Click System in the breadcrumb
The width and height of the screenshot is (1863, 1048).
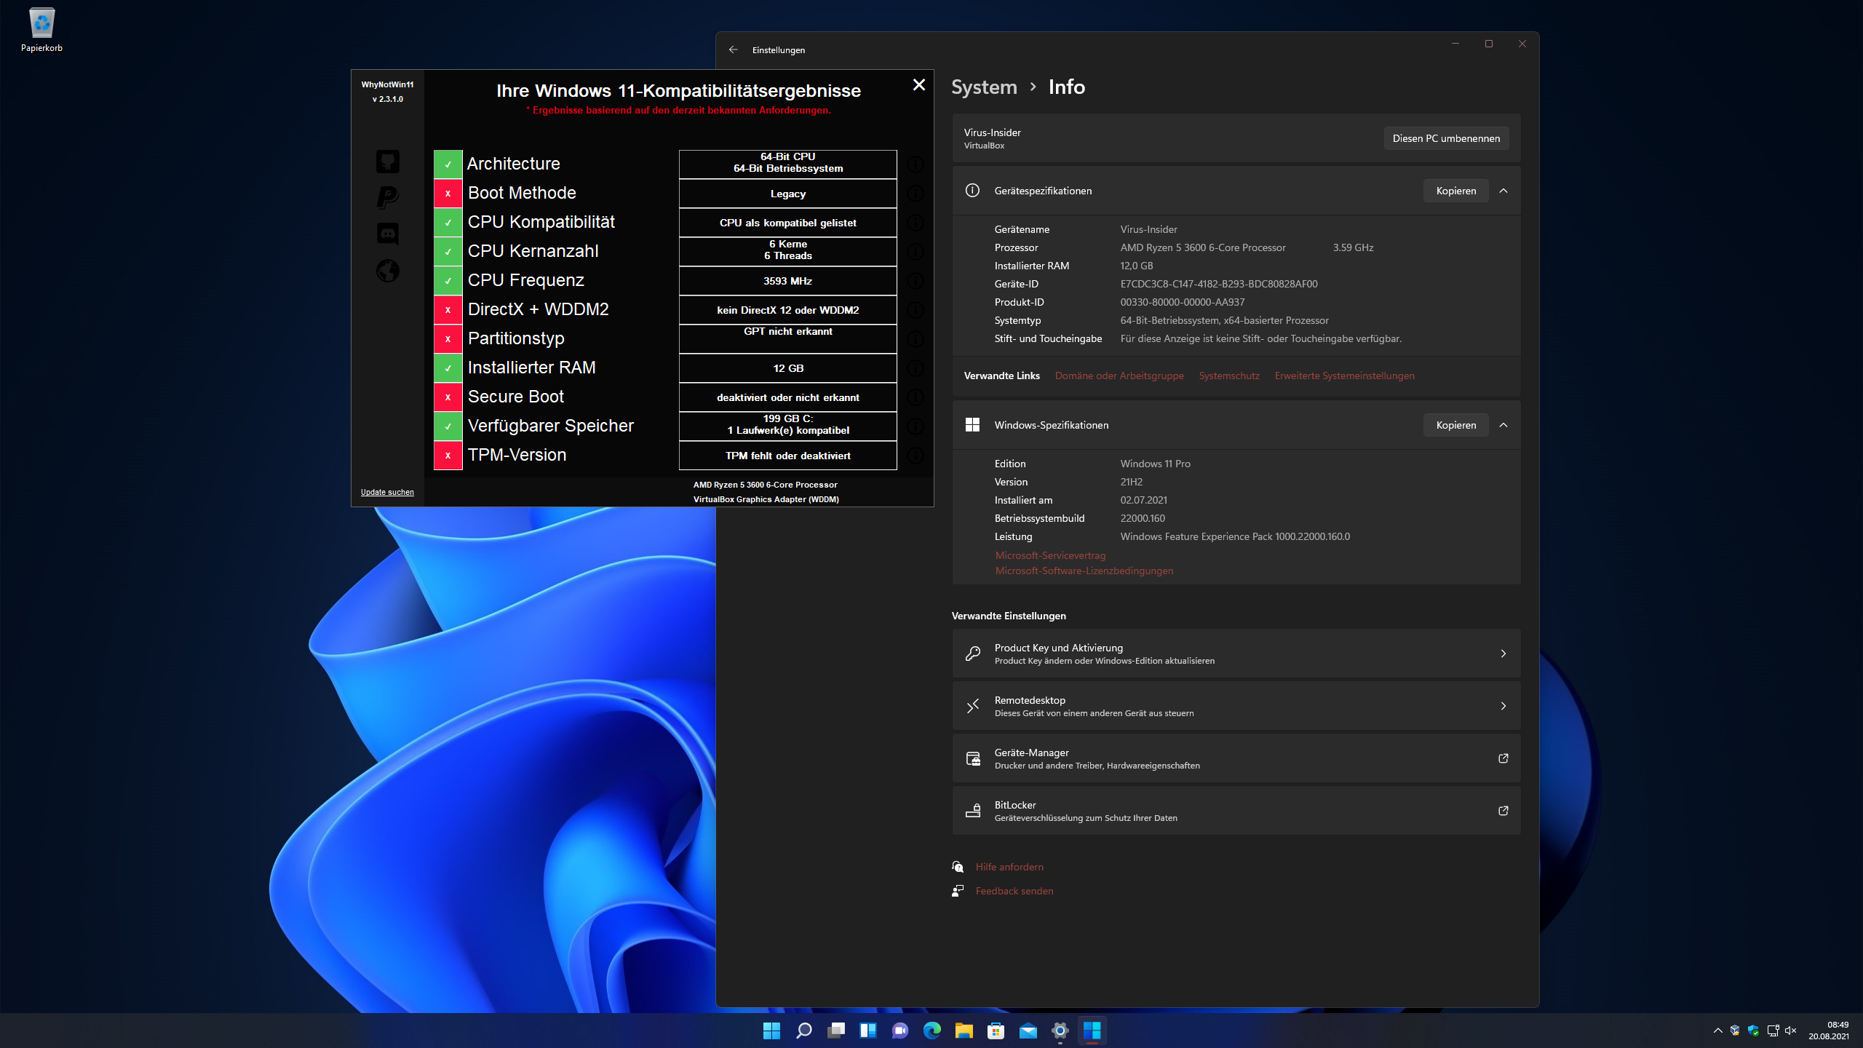click(984, 87)
